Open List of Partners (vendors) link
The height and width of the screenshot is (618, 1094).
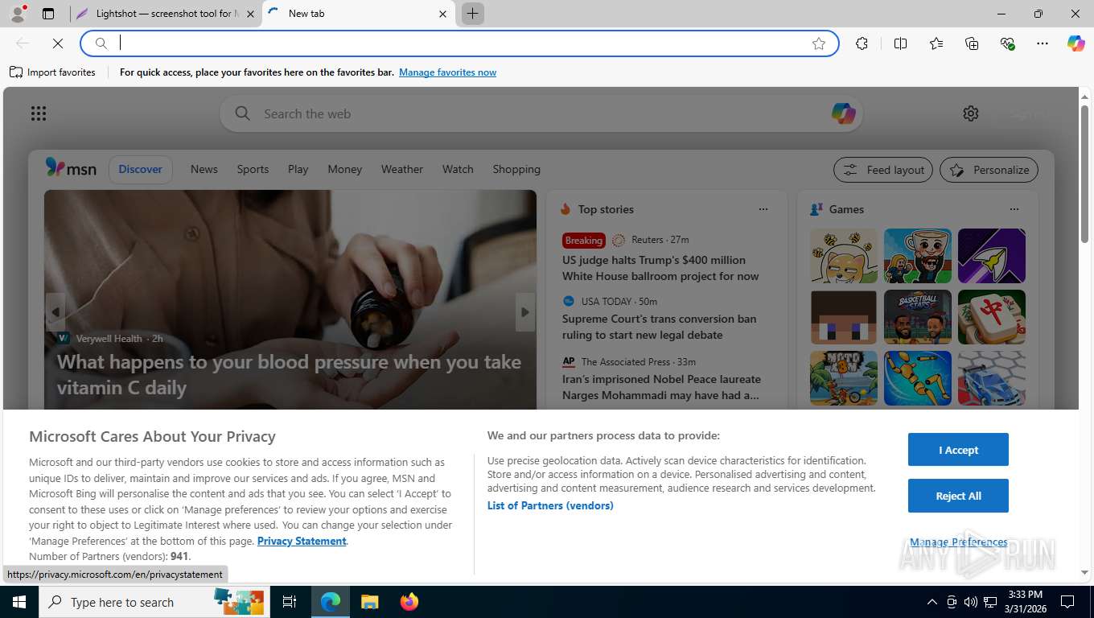click(550, 505)
